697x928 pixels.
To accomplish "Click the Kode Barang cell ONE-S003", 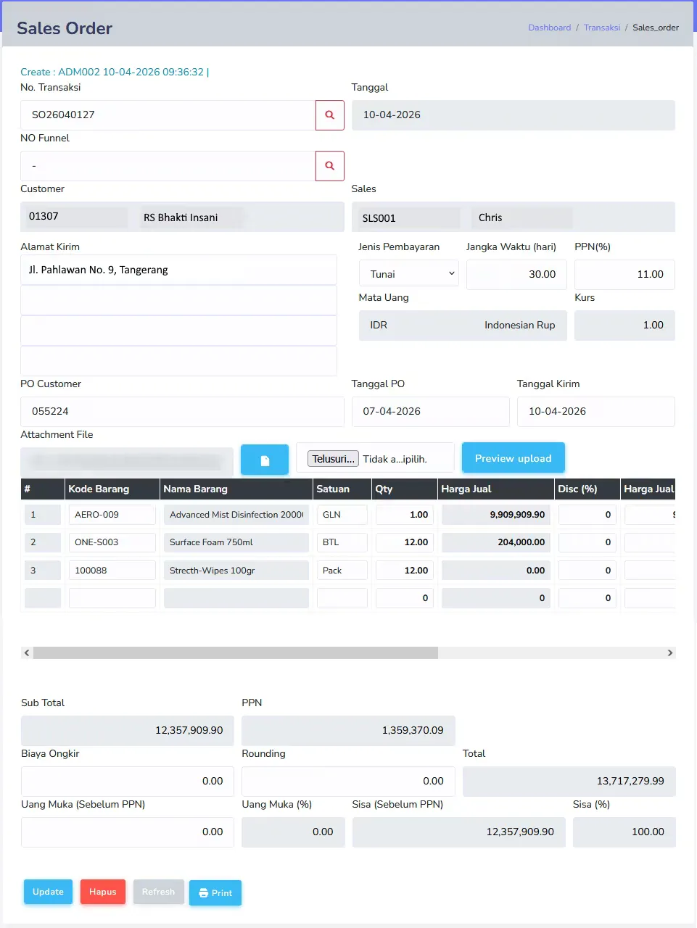I will pyautogui.click(x=112, y=542).
